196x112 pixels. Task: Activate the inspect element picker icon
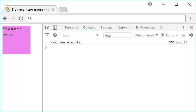pos(47,28)
